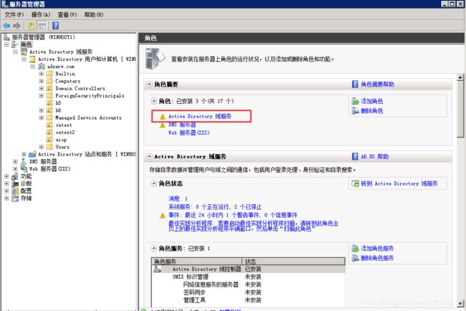Click the 诊断 node icon
The height and width of the screenshot is (311, 466).
15,183
